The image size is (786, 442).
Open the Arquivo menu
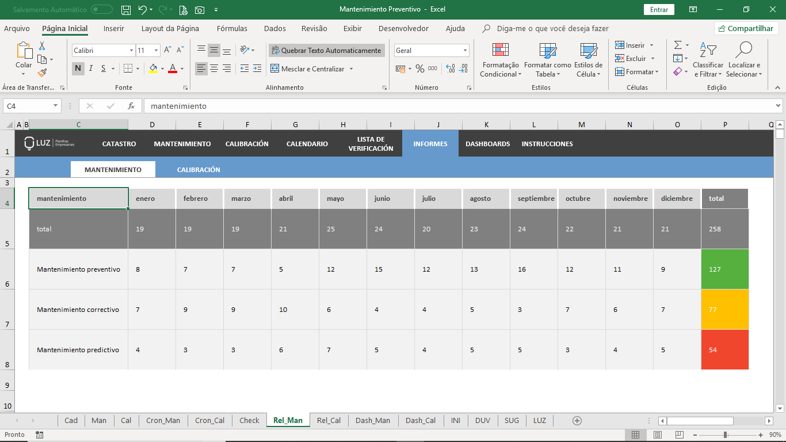point(17,28)
